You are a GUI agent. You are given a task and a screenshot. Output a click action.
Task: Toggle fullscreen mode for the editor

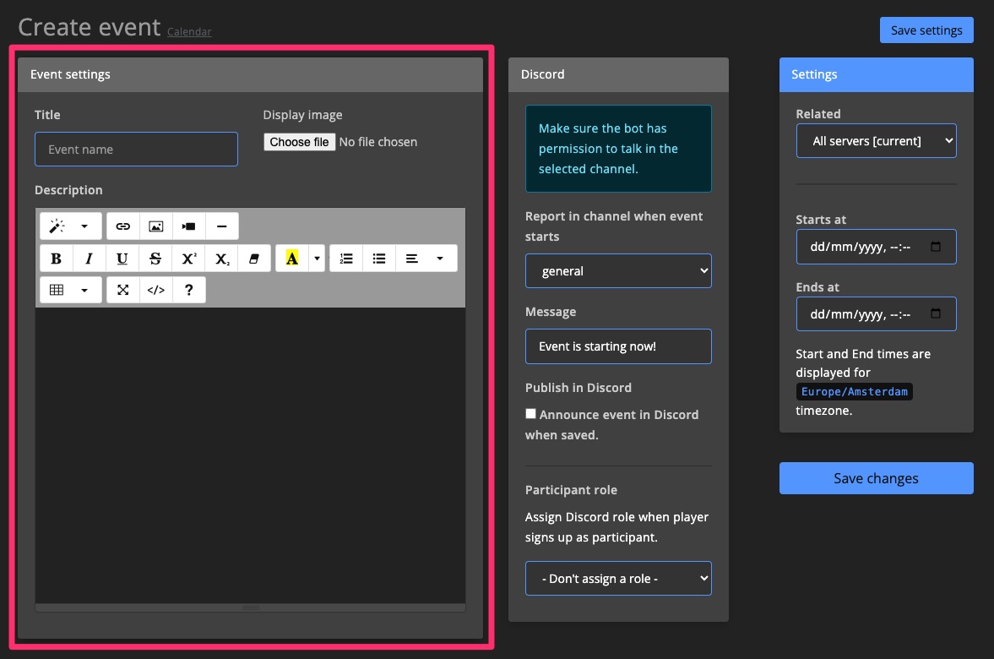[122, 290]
